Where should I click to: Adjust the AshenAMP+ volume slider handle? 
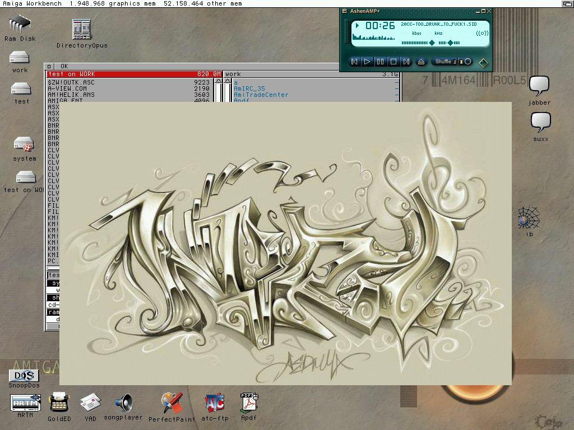(432, 43)
